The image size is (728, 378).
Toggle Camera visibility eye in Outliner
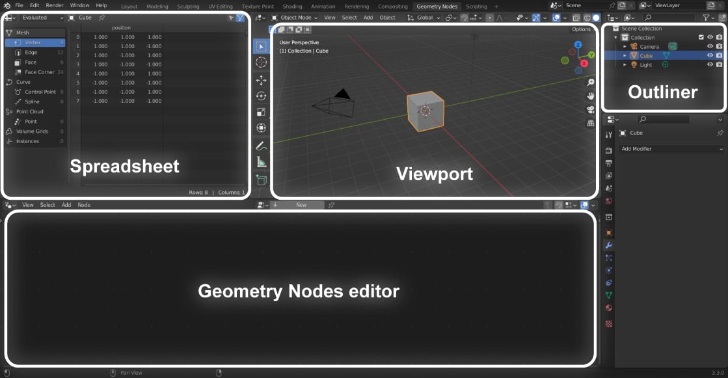pos(710,46)
